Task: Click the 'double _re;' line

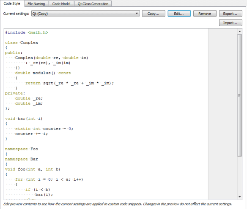Action: (29, 98)
